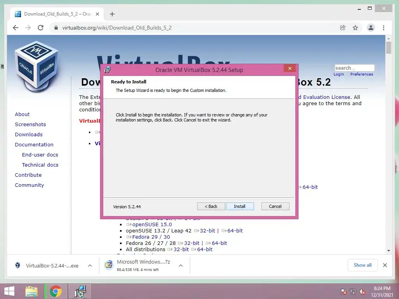Open the Windows Start menu
Screen dimensions: 399x299
click(x=9, y=291)
